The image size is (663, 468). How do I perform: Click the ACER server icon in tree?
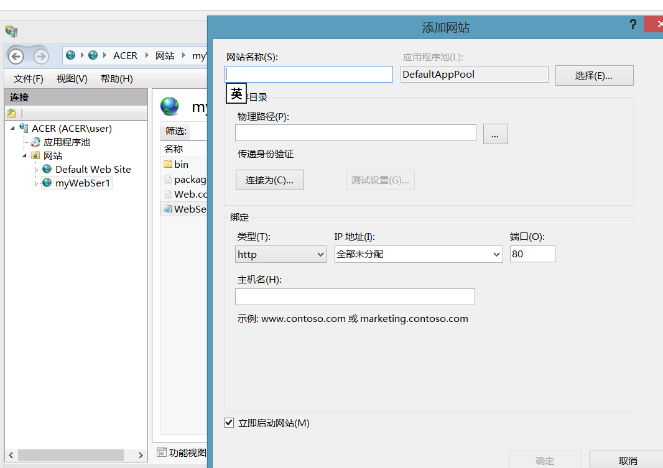(24, 128)
